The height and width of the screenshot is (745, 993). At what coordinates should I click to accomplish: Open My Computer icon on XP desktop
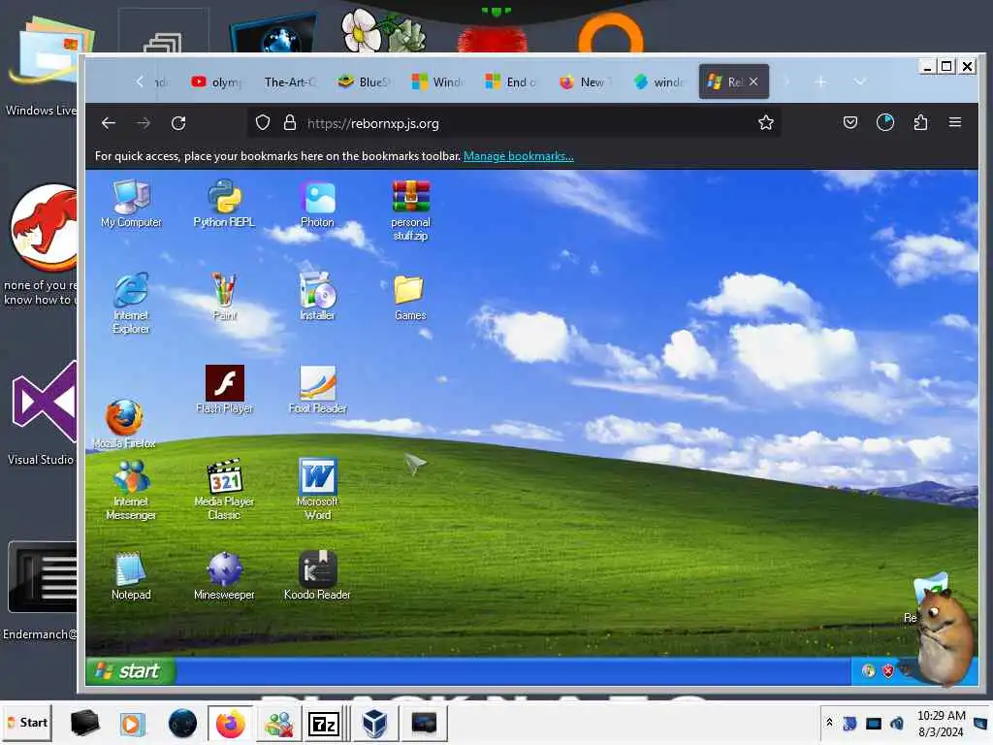[131, 203]
